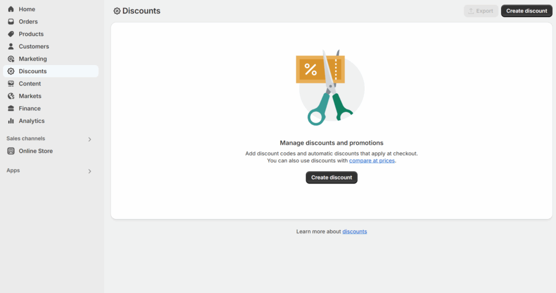The image size is (556, 293).
Task: Click the Online Store storefront icon
Action: click(11, 151)
